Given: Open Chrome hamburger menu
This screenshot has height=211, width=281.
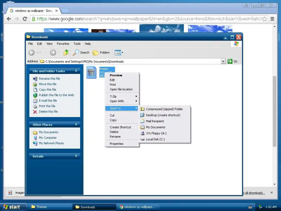Looking at the screenshot, I should click(x=272, y=19).
